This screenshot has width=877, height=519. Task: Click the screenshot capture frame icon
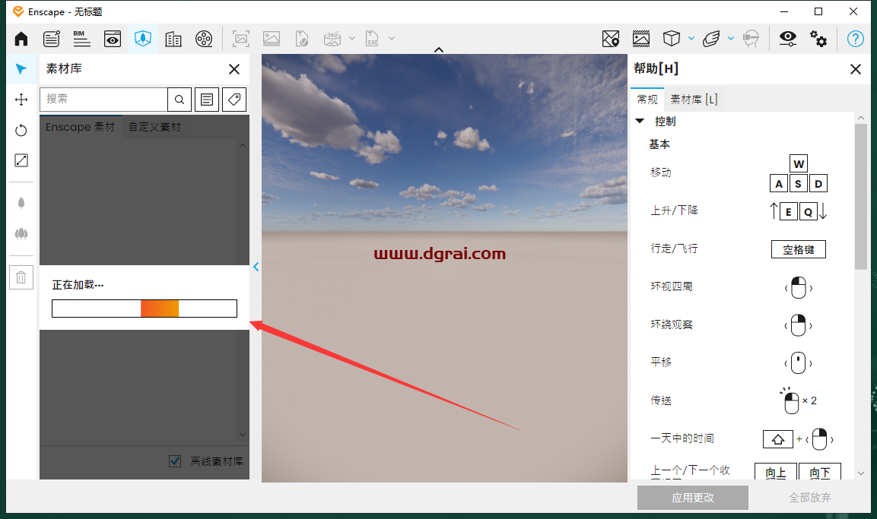click(241, 39)
